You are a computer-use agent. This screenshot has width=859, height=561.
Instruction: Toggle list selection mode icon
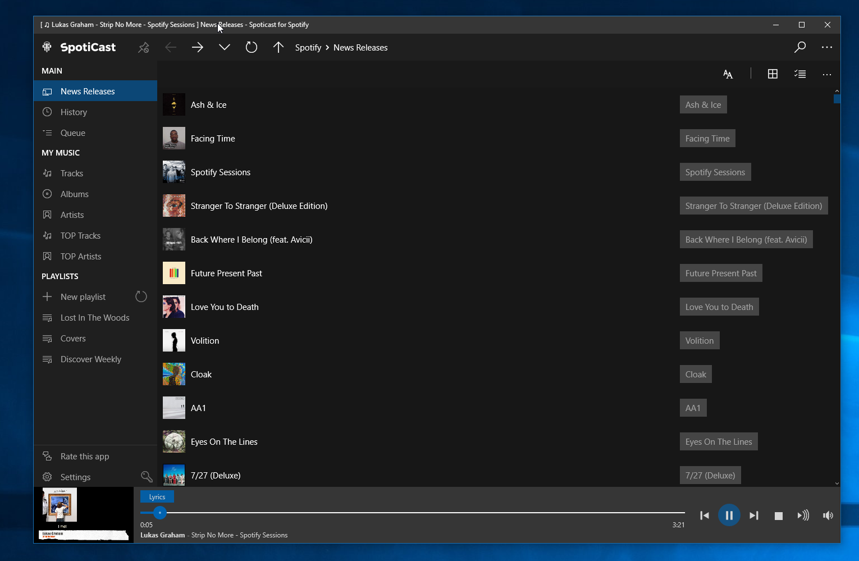[800, 74]
